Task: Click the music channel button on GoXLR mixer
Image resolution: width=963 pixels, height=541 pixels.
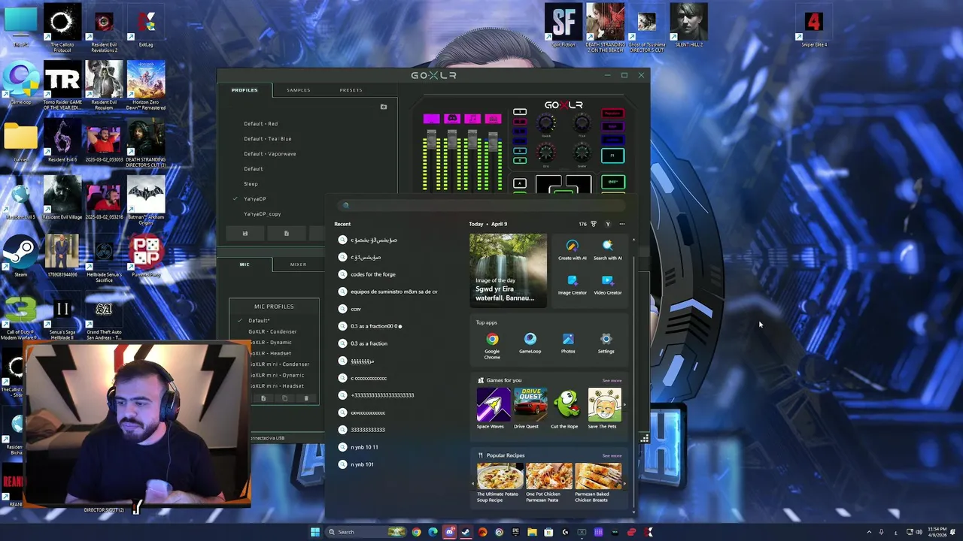Action: [472, 119]
